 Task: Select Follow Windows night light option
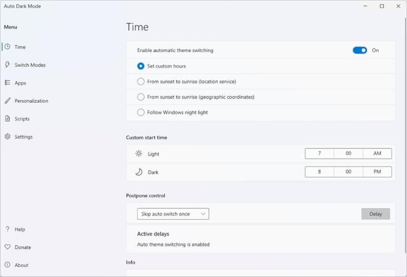pyautogui.click(x=141, y=112)
